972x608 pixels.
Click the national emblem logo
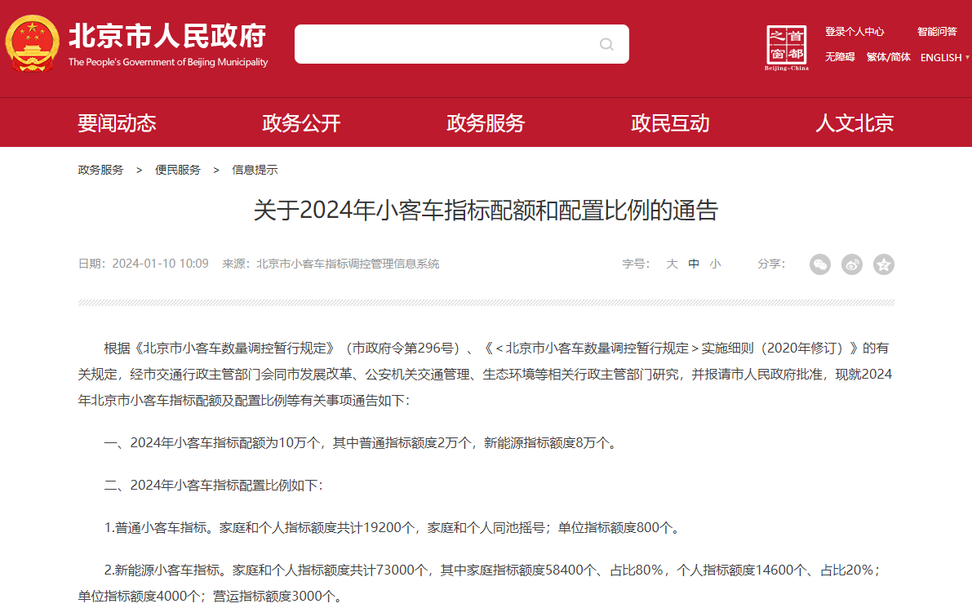(x=33, y=42)
